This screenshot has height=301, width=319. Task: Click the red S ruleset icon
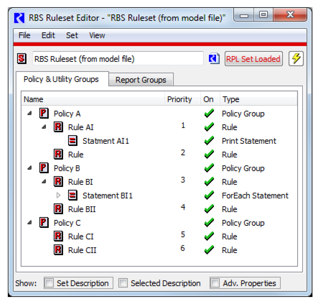tap(21, 59)
